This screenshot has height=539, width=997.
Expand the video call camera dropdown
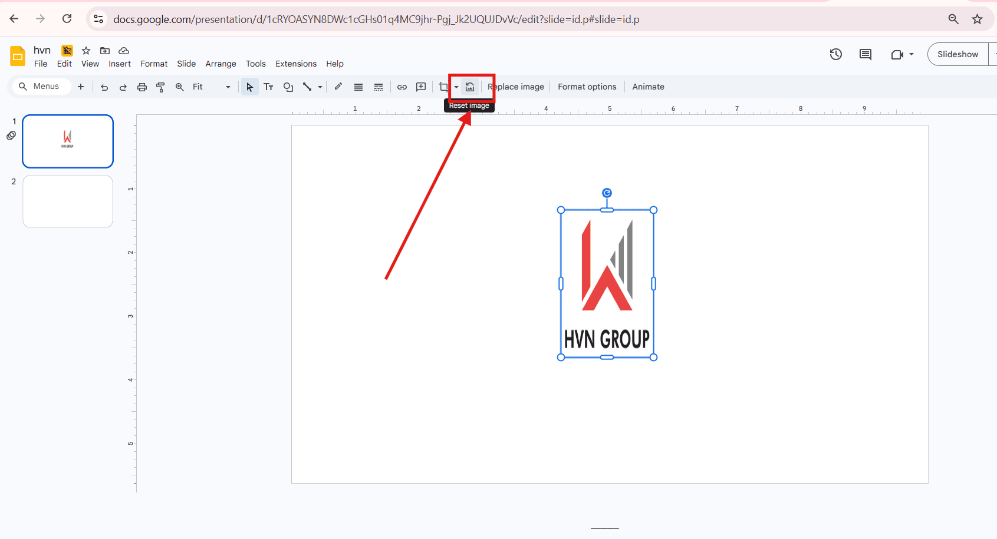click(x=912, y=54)
